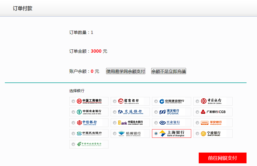Click the 选择银行 label
This screenshot has height=166, width=257.
tap(77, 91)
